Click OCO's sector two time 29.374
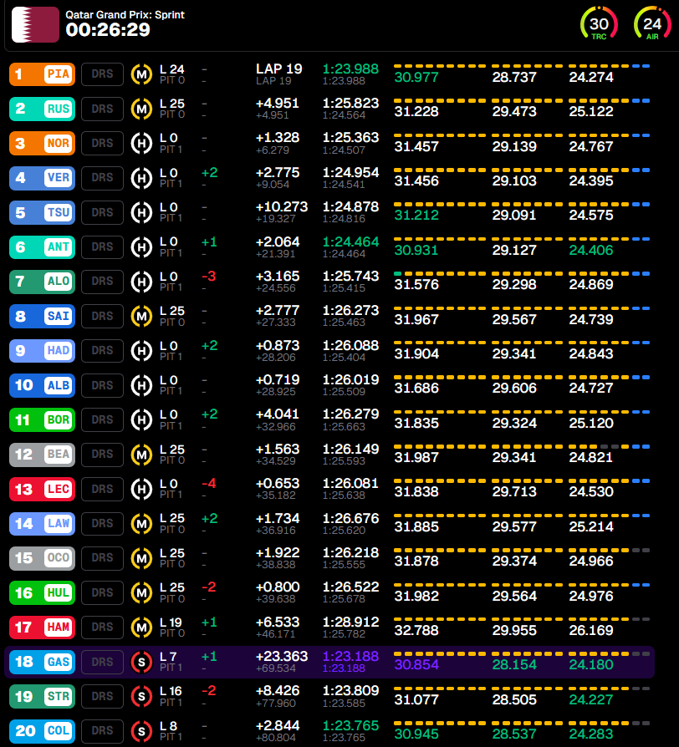 514,562
